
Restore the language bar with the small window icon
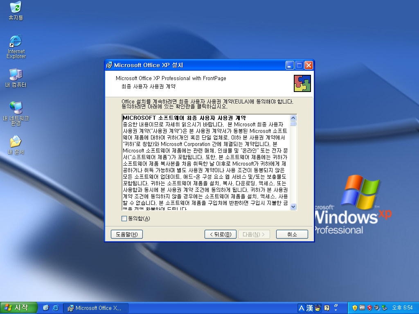[x=336, y=305]
